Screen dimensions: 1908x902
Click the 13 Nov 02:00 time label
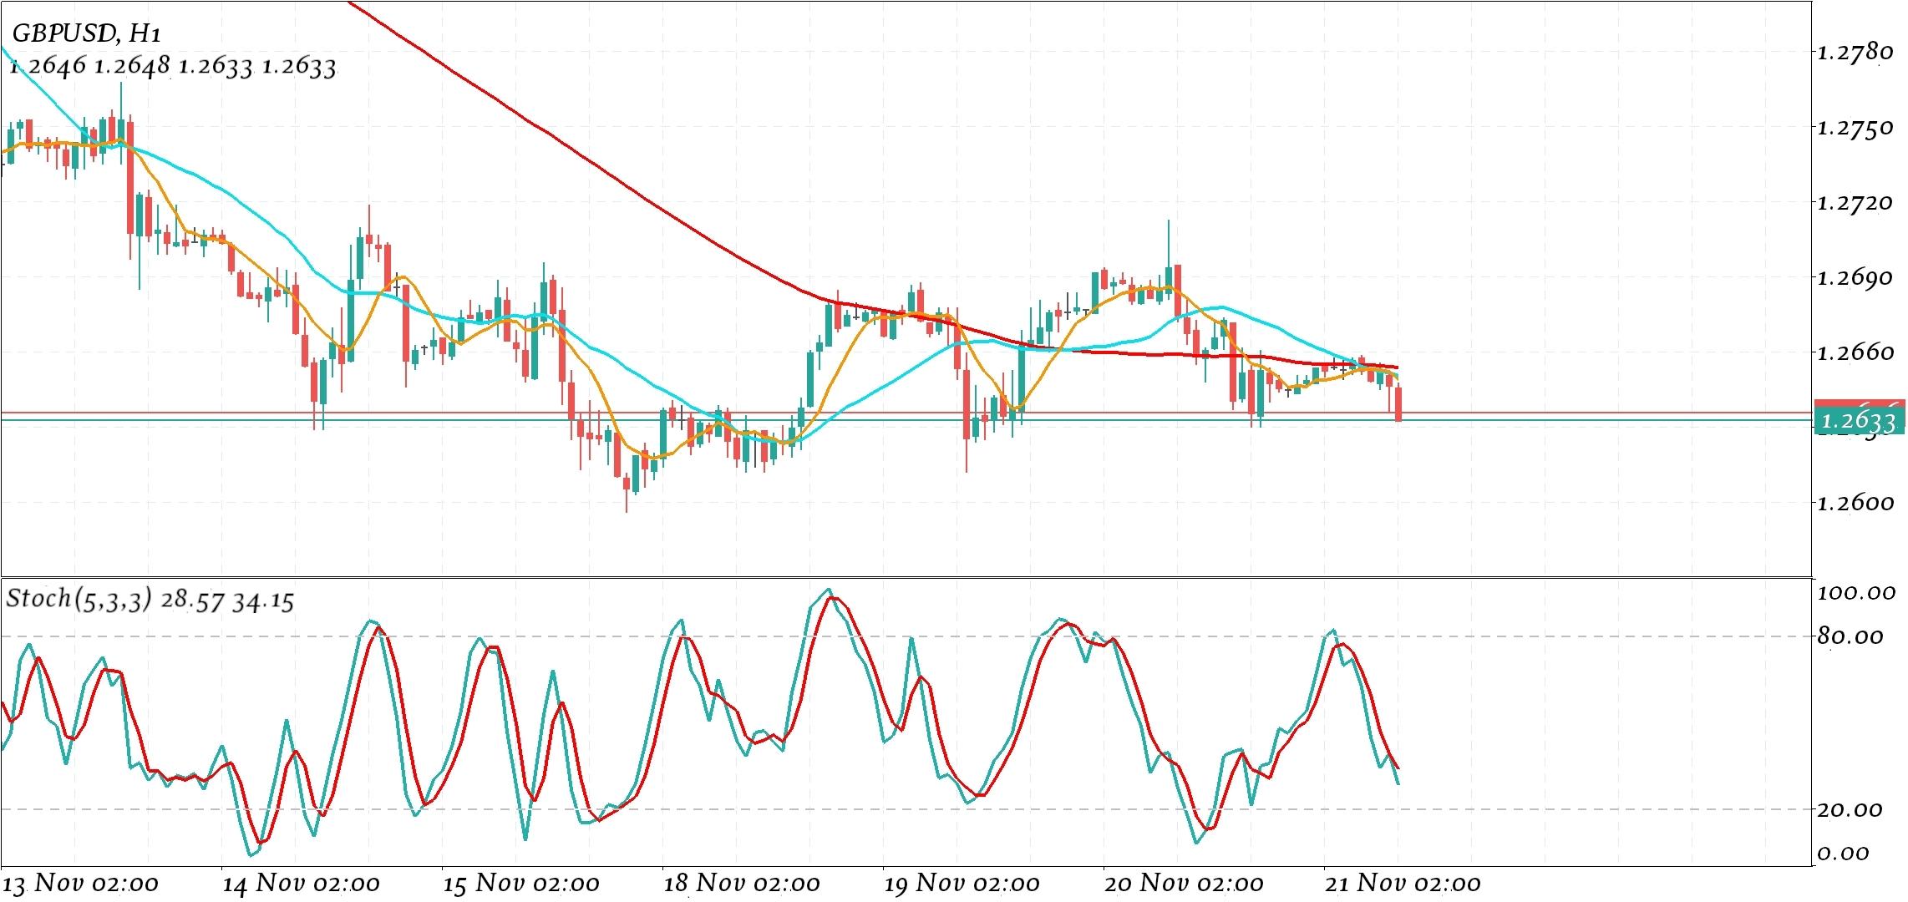(80, 884)
